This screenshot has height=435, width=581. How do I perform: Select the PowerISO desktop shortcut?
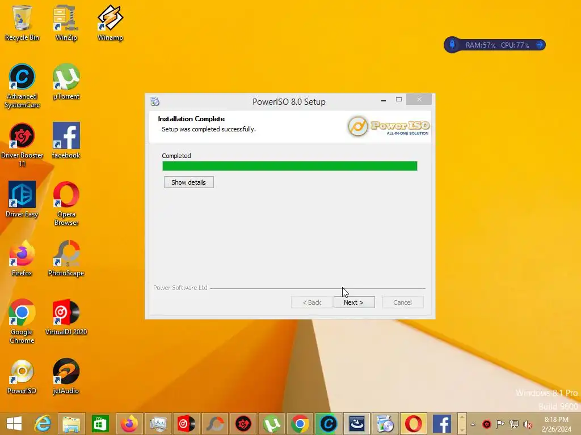tap(22, 376)
